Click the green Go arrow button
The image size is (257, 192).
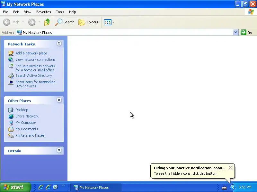coord(244,32)
